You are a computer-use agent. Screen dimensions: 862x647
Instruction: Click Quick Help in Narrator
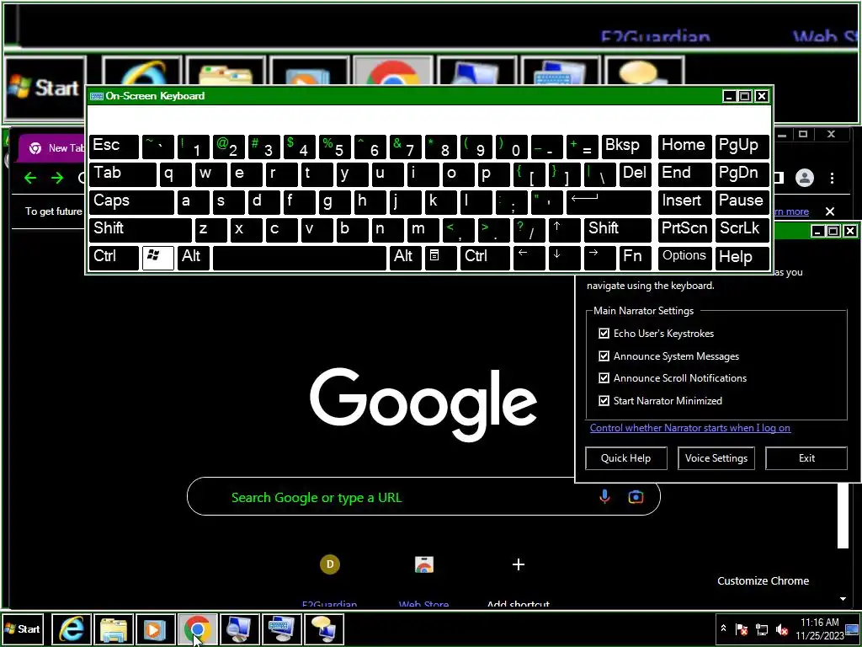(626, 458)
